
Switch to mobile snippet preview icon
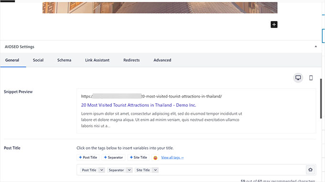[x=311, y=78]
